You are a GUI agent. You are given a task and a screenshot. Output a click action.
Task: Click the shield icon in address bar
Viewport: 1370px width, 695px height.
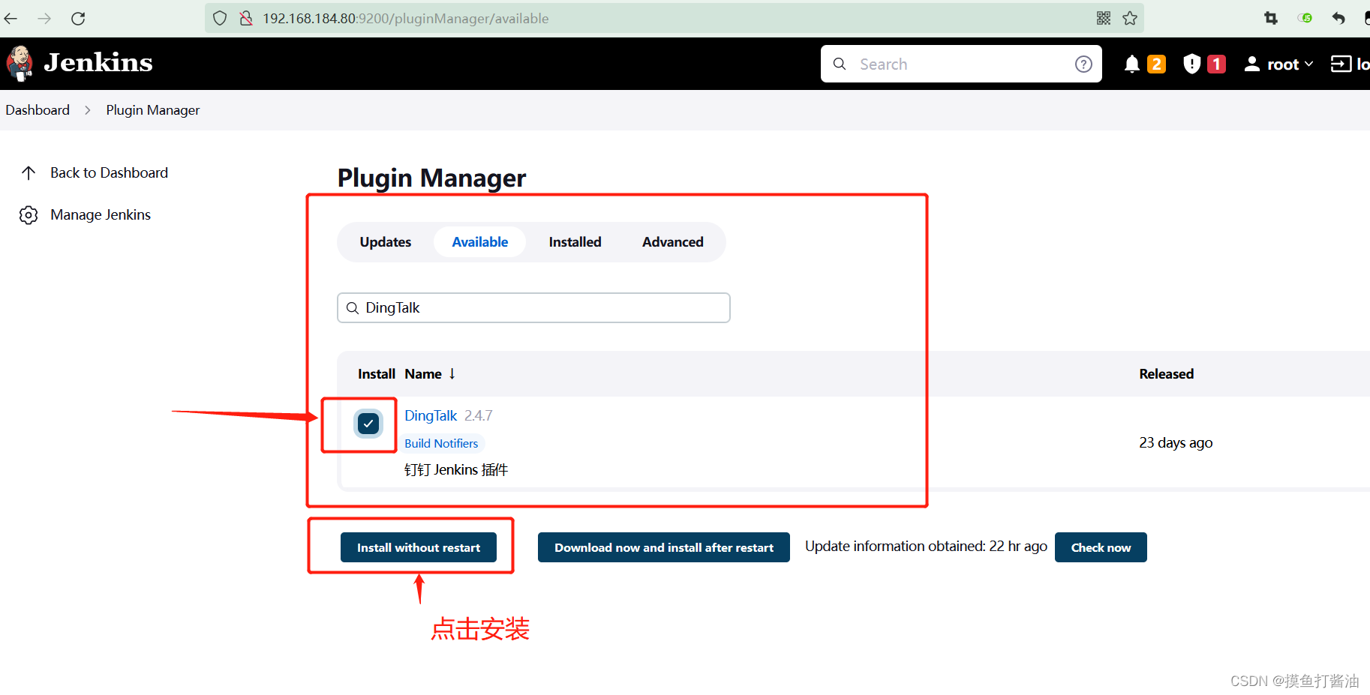220,18
